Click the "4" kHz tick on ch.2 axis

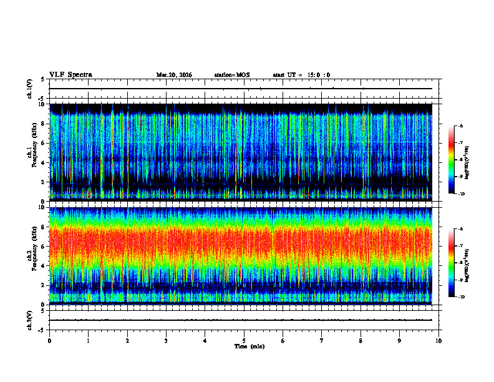(x=43, y=266)
